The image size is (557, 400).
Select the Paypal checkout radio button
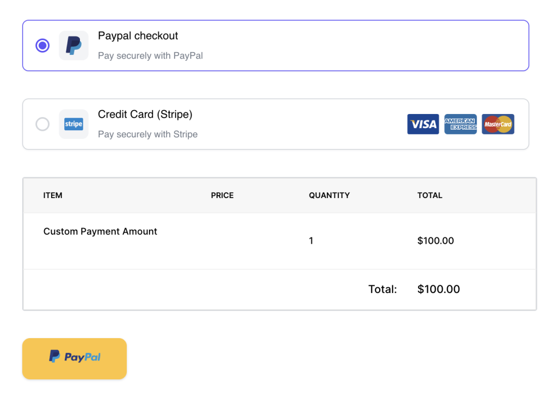pyautogui.click(x=42, y=46)
